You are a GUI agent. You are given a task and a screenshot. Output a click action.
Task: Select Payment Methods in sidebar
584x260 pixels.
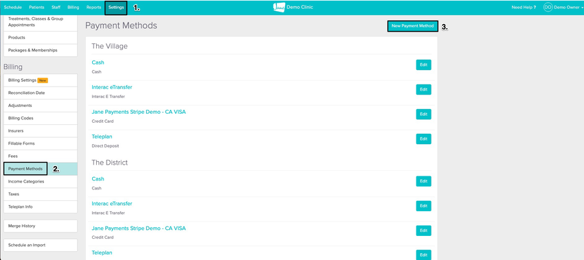pos(41,169)
